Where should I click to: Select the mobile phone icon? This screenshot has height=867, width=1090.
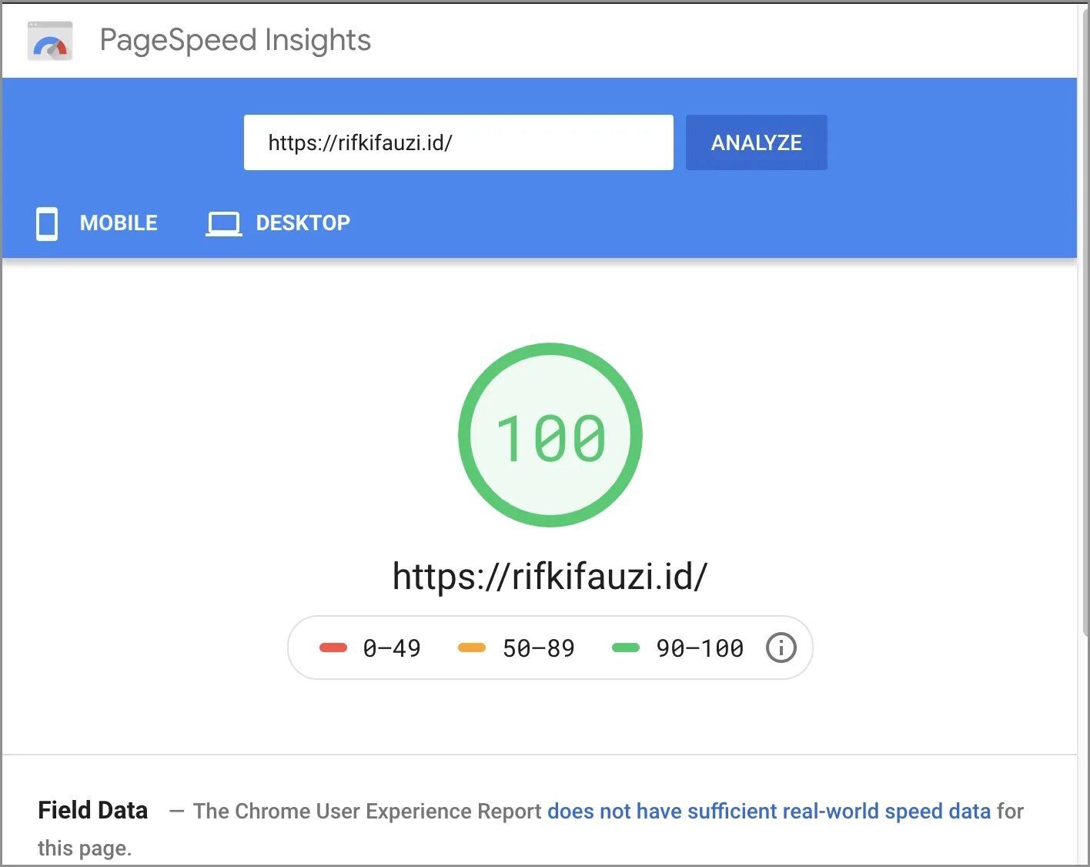pos(46,223)
